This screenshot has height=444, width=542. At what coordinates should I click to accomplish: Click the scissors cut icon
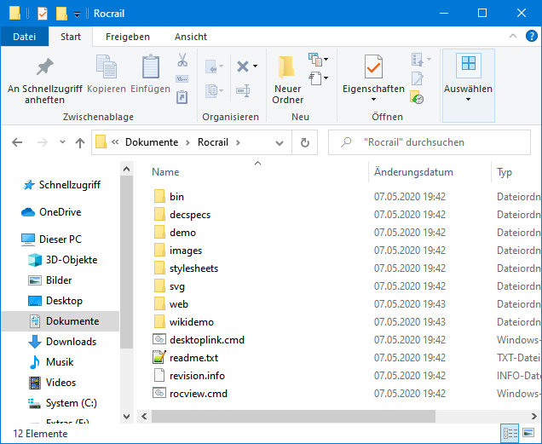tap(182, 61)
